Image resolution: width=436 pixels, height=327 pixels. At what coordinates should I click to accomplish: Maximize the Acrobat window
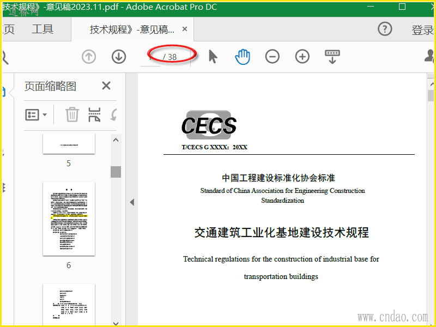click(402, 7)
